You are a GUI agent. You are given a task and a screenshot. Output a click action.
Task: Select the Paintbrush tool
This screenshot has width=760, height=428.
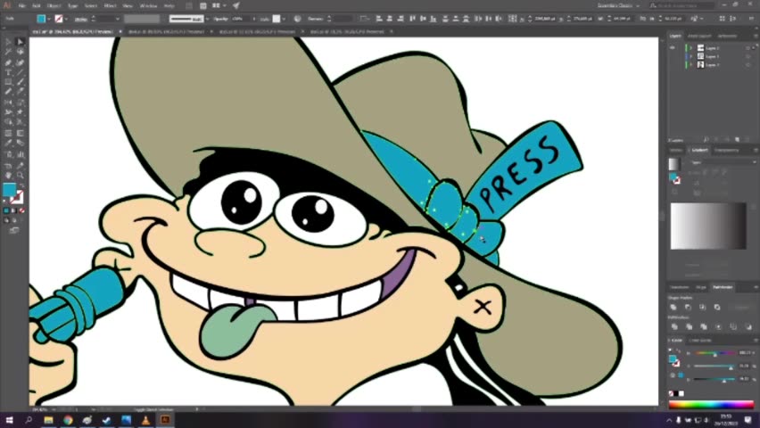coord(20,82)
